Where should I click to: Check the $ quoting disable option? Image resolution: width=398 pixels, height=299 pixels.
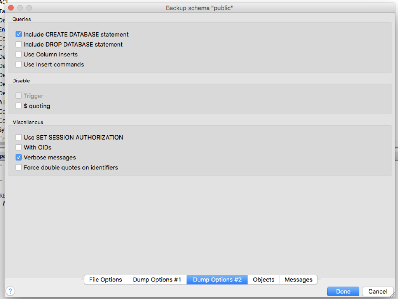click(19, 106)
